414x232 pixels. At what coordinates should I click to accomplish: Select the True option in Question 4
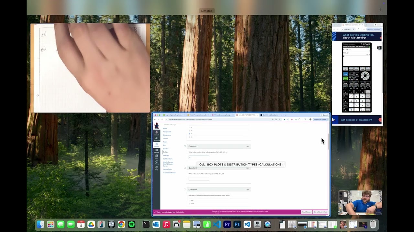pyautogui.click(x=190, y=200)
